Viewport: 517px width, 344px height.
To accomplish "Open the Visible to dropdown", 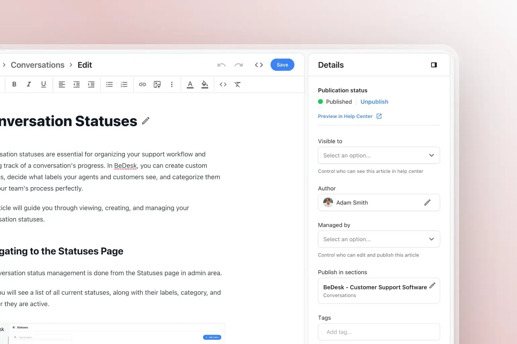I will [379, 156].
